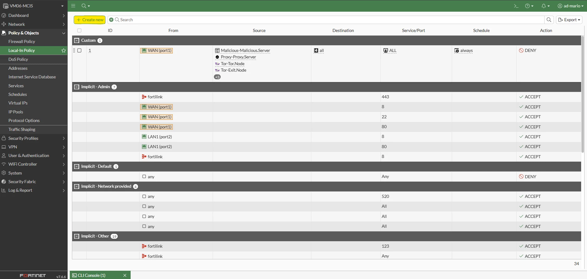This screenshot has width=587, height=279.
Task: Open the notifications bell menu
Action: pyautogui.click(x=546, y=6)
